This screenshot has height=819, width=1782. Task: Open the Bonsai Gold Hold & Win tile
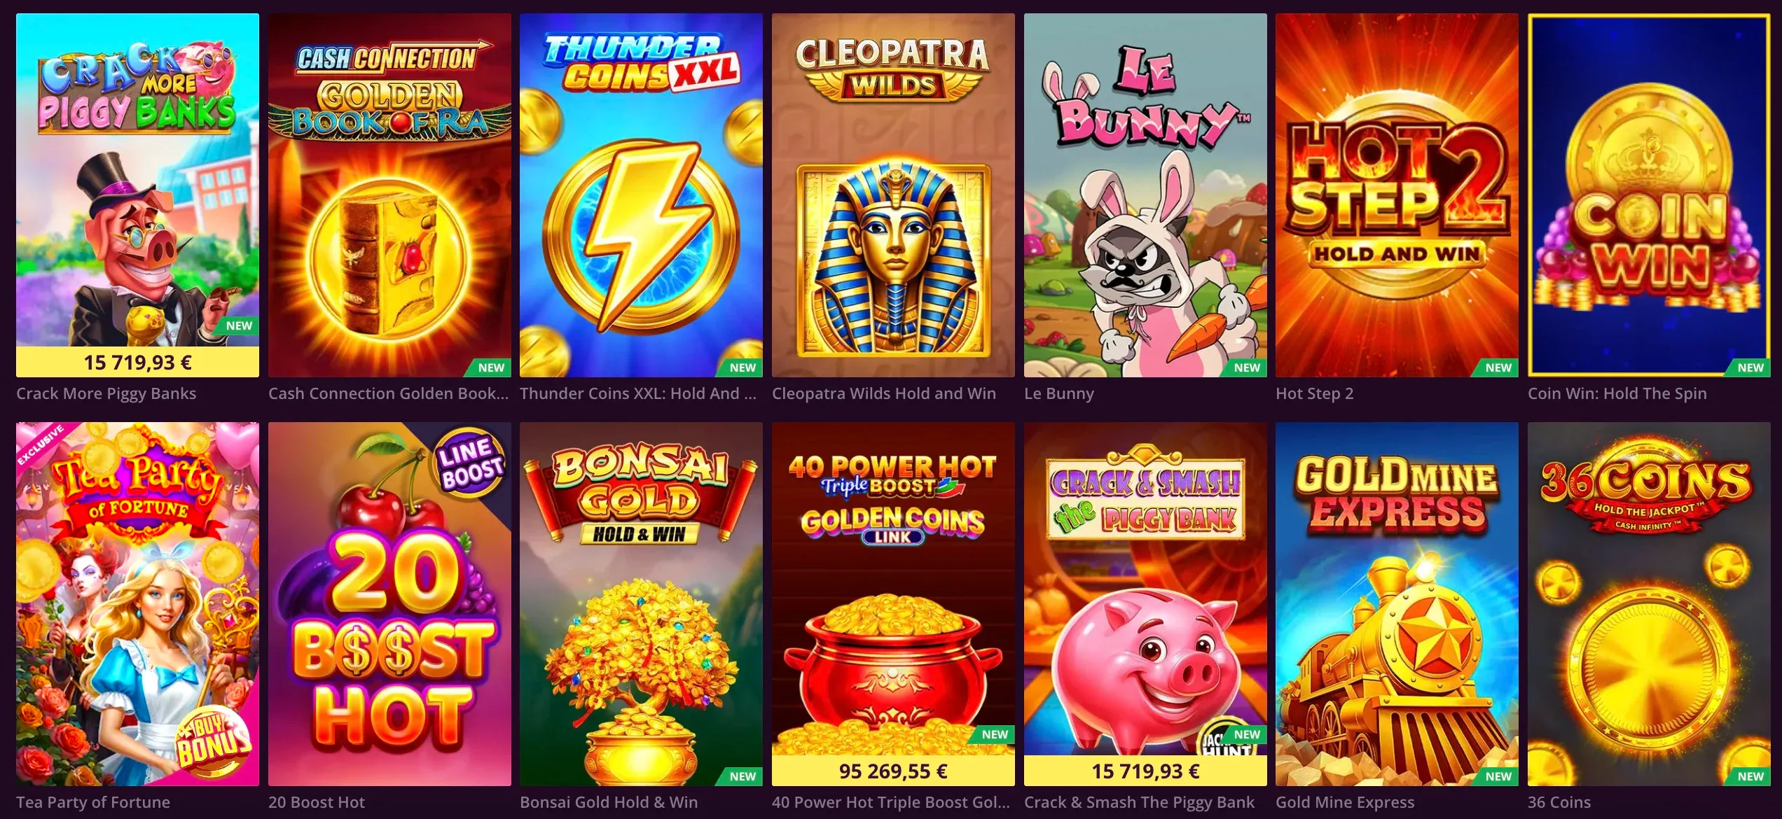[641, 603]
